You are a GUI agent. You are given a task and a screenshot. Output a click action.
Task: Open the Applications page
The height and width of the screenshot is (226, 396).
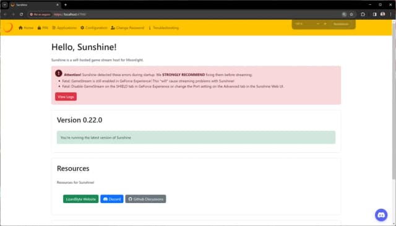(x=64, y=28)
